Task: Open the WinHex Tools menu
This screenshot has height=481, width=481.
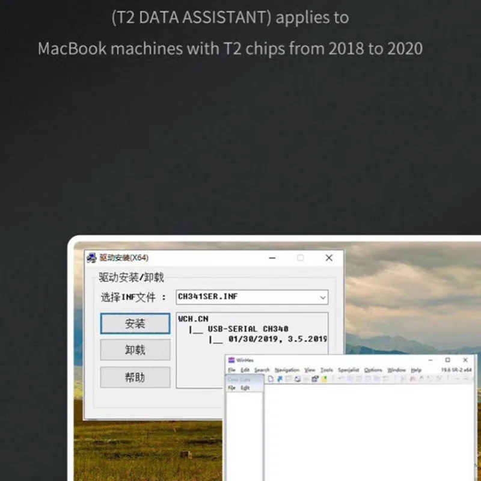Action: pyautogui.click(x=326, y=370)
